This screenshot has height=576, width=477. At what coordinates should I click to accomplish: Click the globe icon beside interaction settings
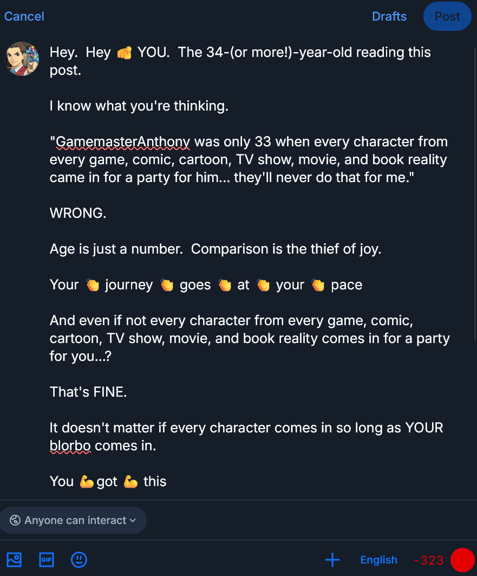pos(15,520)
